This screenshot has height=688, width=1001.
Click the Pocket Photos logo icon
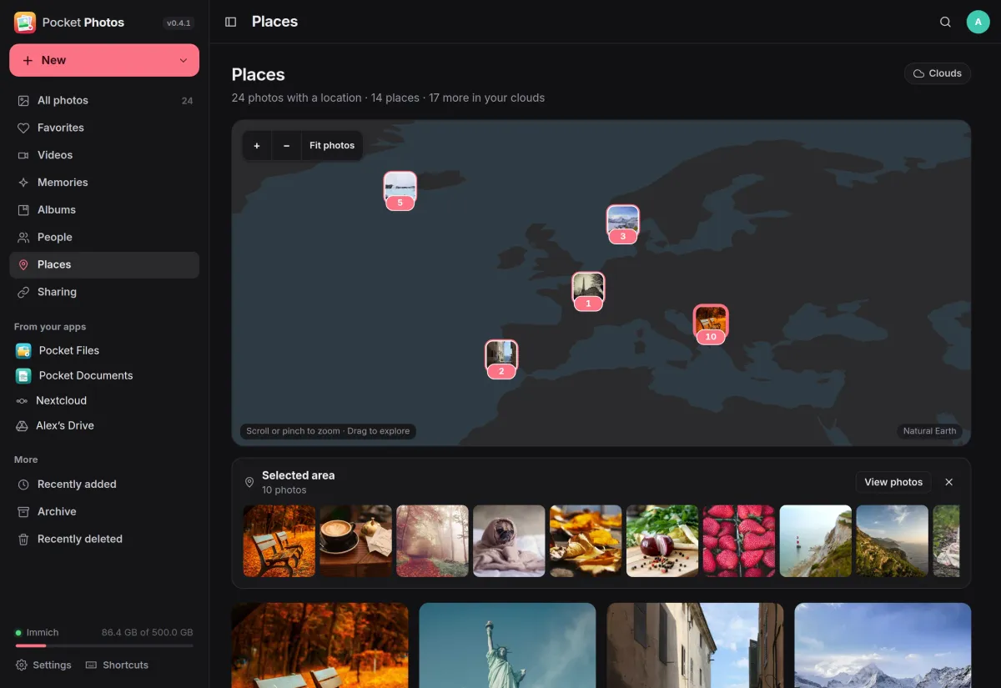click(25, 23)
